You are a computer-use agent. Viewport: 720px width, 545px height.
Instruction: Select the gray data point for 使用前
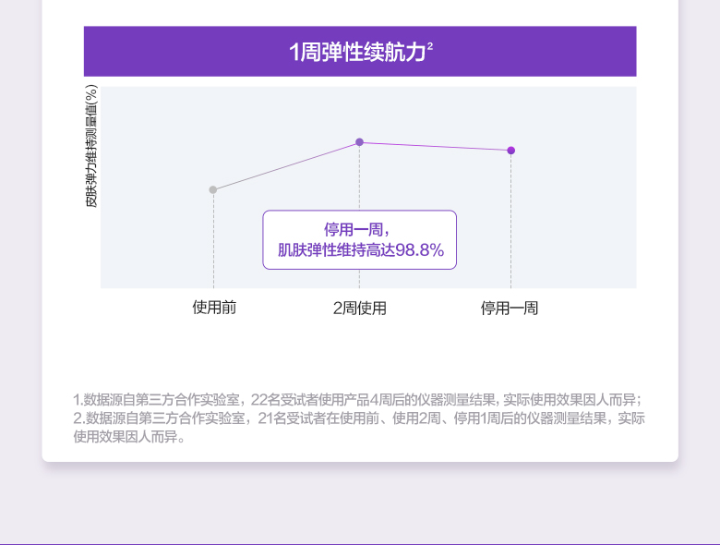213,189
